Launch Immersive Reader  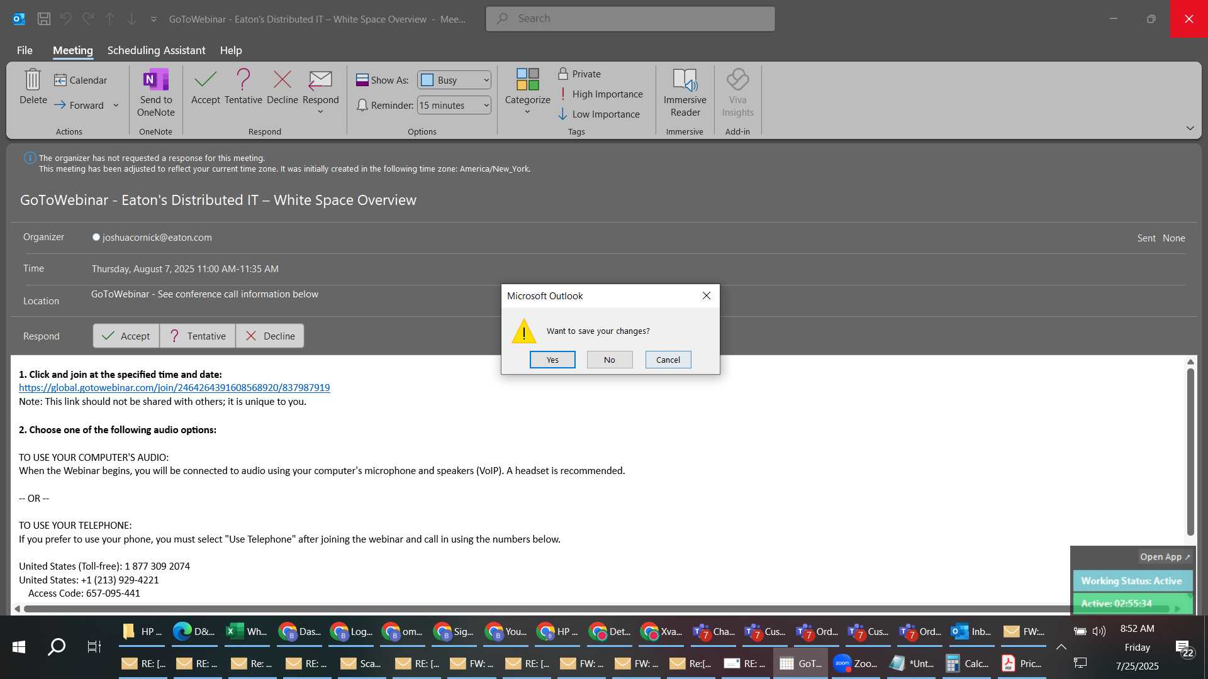pos(685,92)
